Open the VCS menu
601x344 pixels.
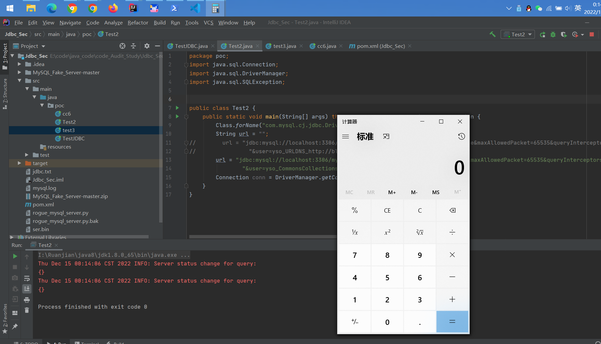tap(208, 22)
